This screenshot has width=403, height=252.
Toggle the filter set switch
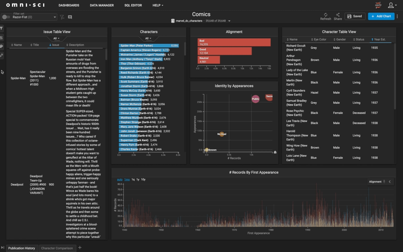pos(6,17)
